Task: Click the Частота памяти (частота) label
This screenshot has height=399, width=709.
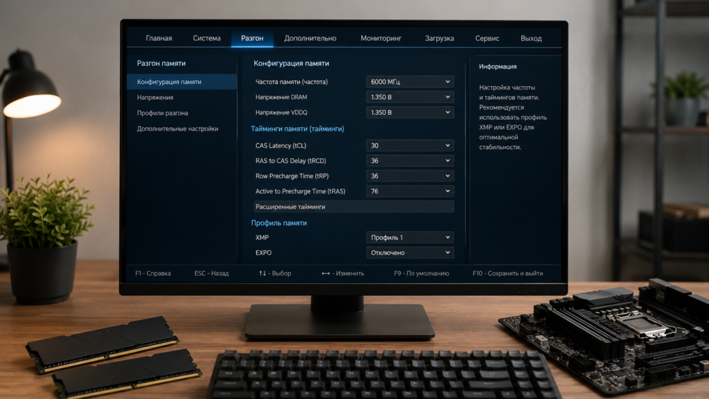Action: tap(291, 82)
